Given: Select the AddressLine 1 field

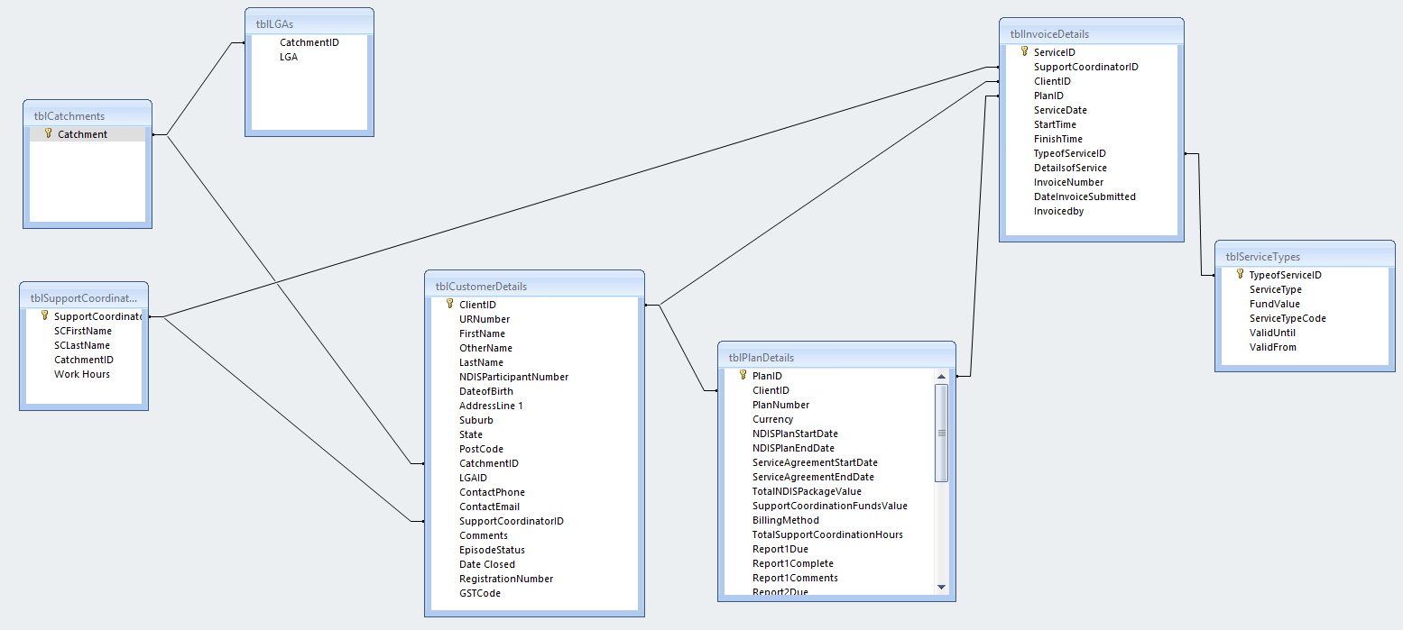Looking at the screenshot, I should 492,406.
